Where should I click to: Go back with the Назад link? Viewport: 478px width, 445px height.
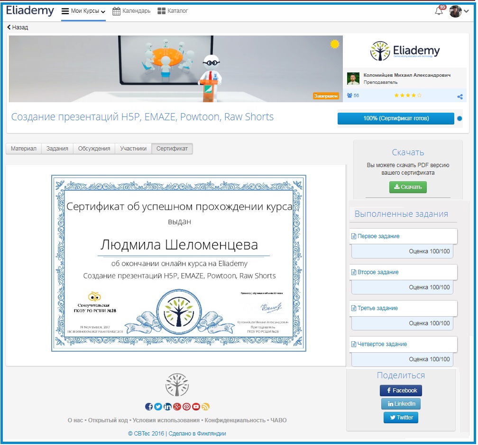pyautogui.click(x=18, y=27)
